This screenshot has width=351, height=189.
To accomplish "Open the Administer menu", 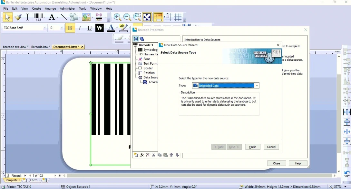I will pos(67,8).
